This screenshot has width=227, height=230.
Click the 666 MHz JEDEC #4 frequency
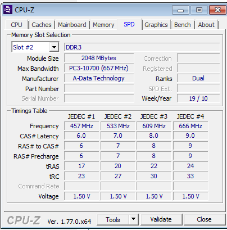tap(190, 126)
